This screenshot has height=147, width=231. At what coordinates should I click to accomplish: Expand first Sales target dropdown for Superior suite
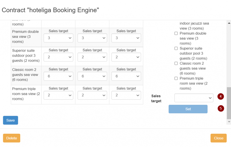click(58, 57)
